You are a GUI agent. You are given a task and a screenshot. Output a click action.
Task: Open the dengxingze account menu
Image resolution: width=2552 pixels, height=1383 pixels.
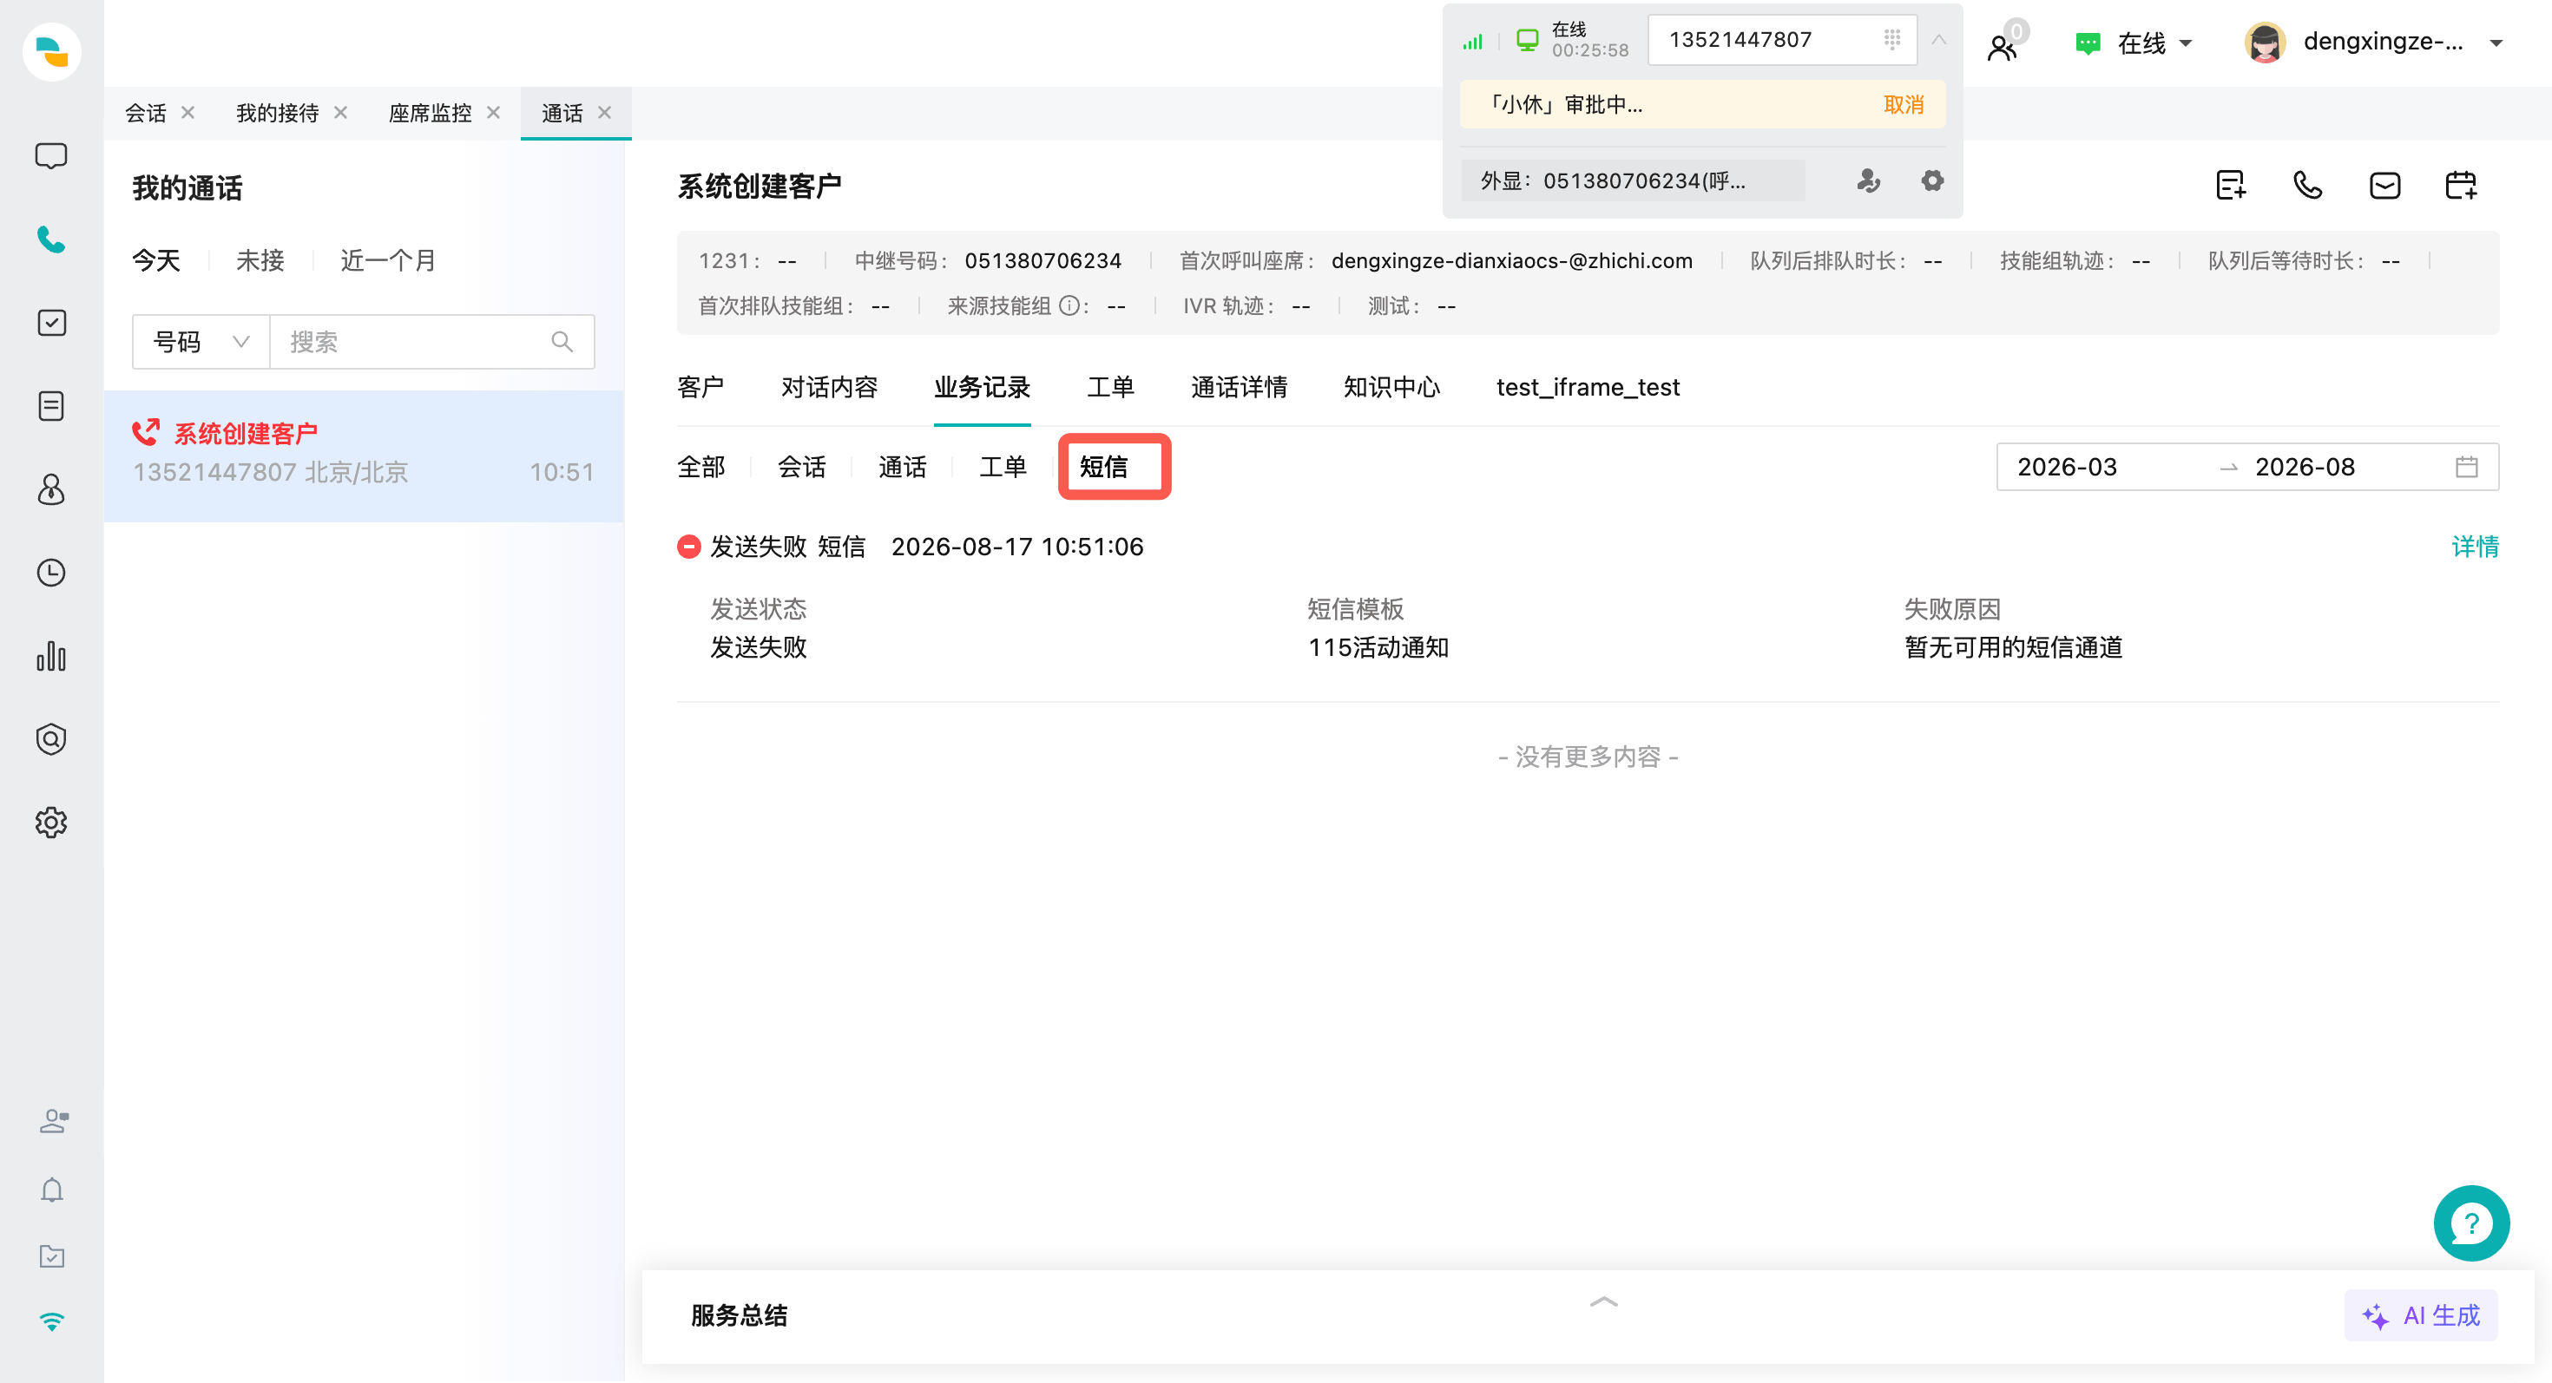(x=2374, y=43)
